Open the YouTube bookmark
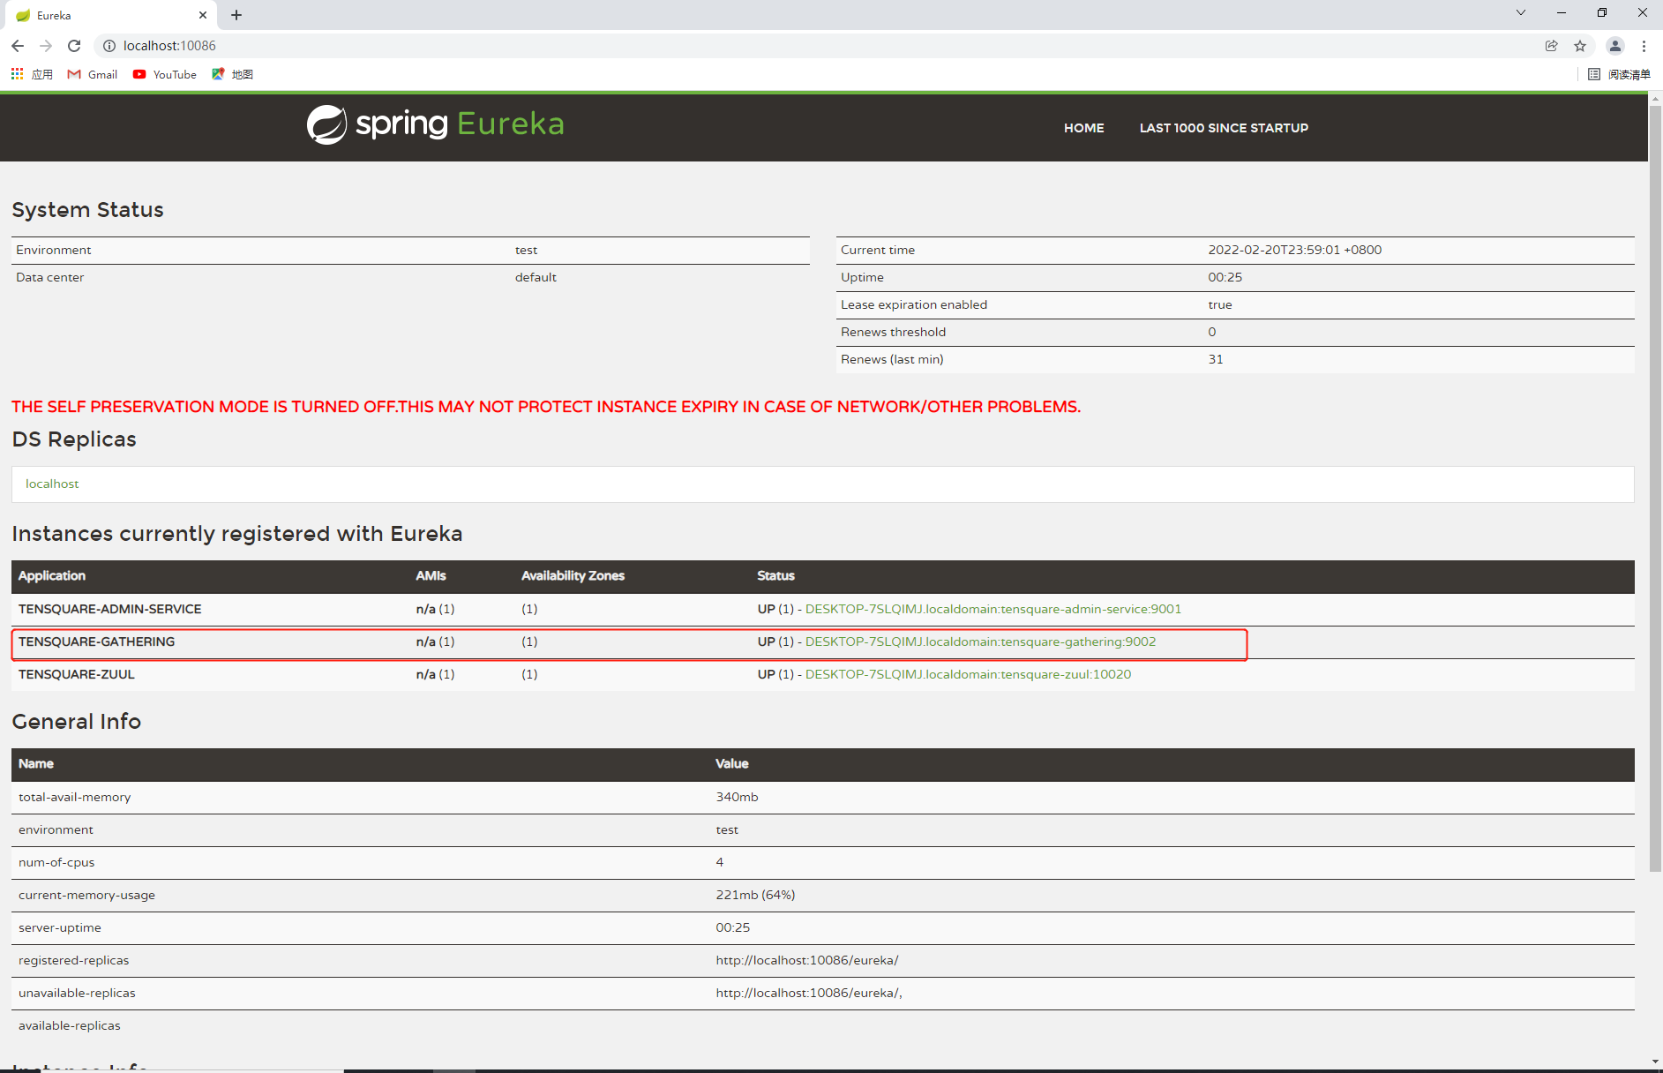The height and width of the screenshot is (1073, 1663). (x=165, y=74)
